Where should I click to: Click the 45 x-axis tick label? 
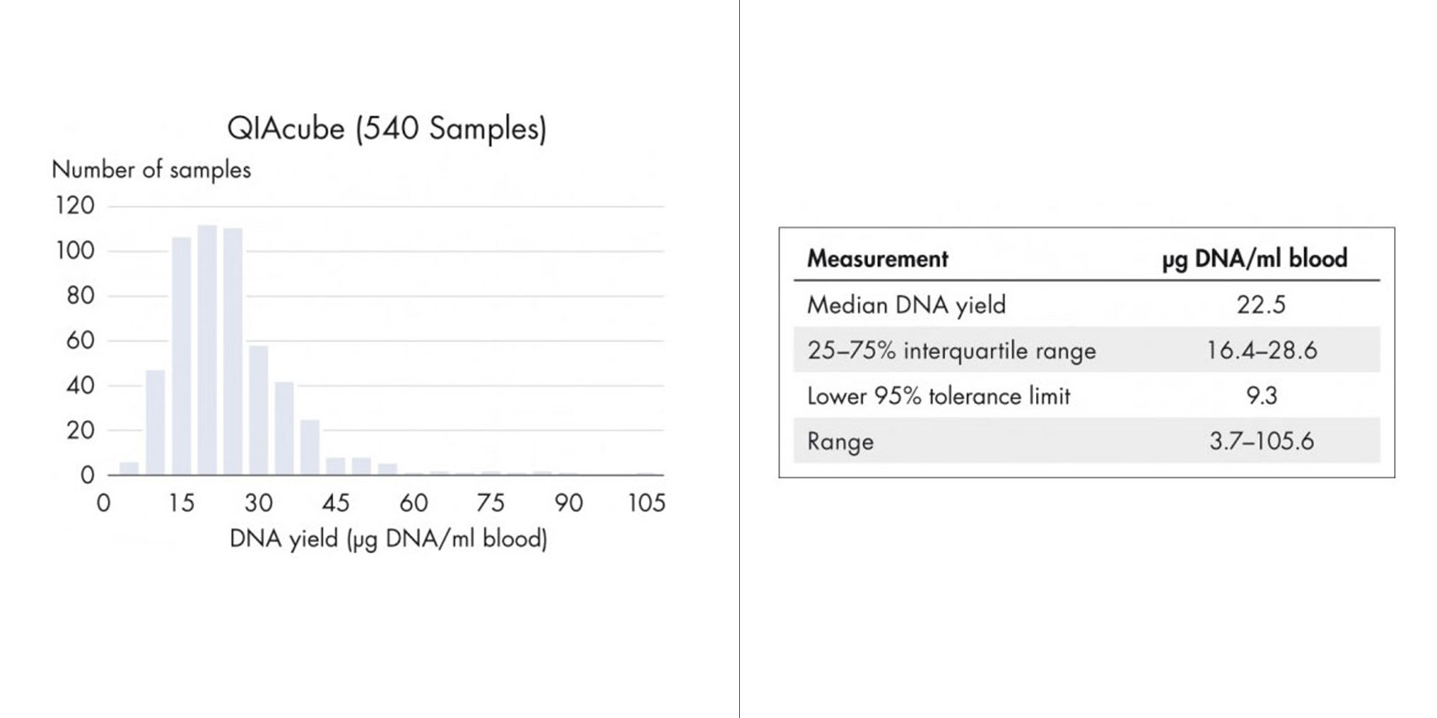pos(336,503)
